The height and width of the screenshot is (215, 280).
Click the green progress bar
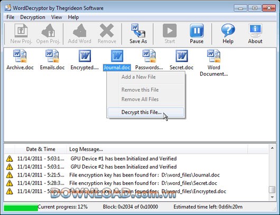coord(21,208)
